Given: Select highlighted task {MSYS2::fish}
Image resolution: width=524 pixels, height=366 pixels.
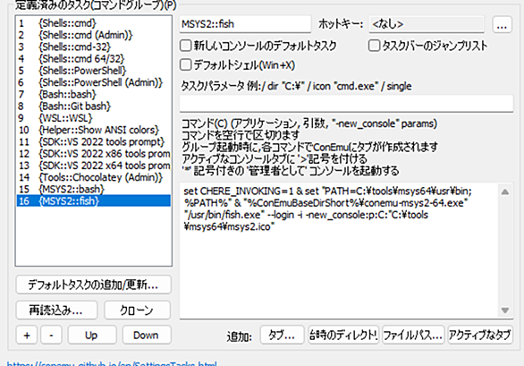Looking at the screenshot, I should click(94, 201).
